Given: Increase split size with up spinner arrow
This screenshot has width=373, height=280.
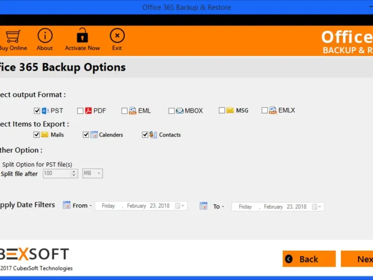Looking at the screenshot, I should (74, 171).
